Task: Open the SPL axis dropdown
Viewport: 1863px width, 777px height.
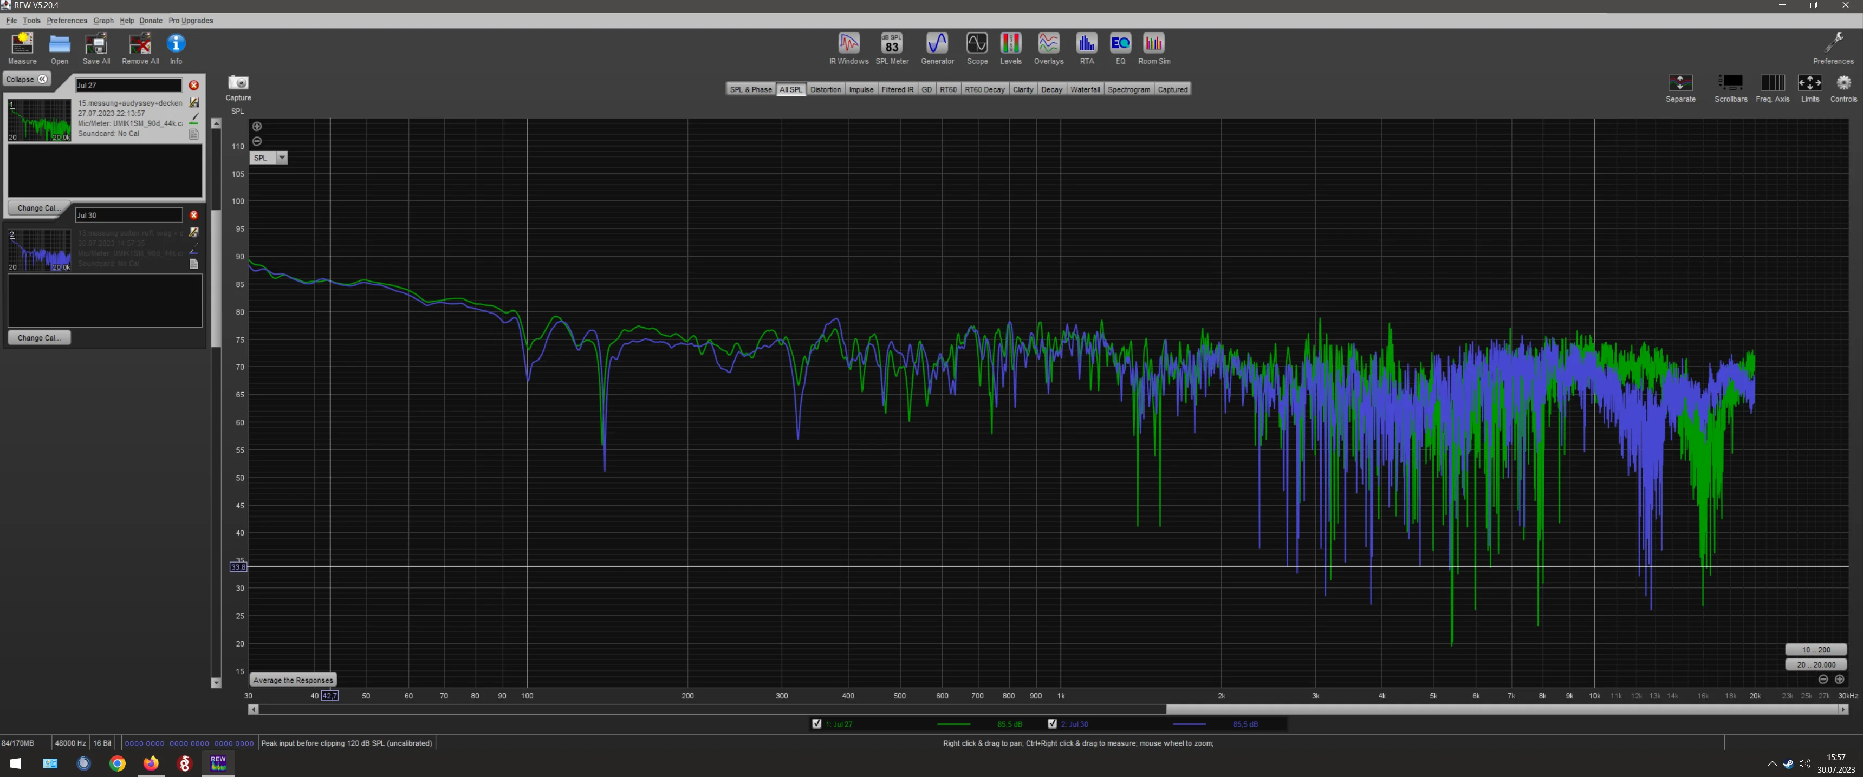Action: click(x=281, y=158)
